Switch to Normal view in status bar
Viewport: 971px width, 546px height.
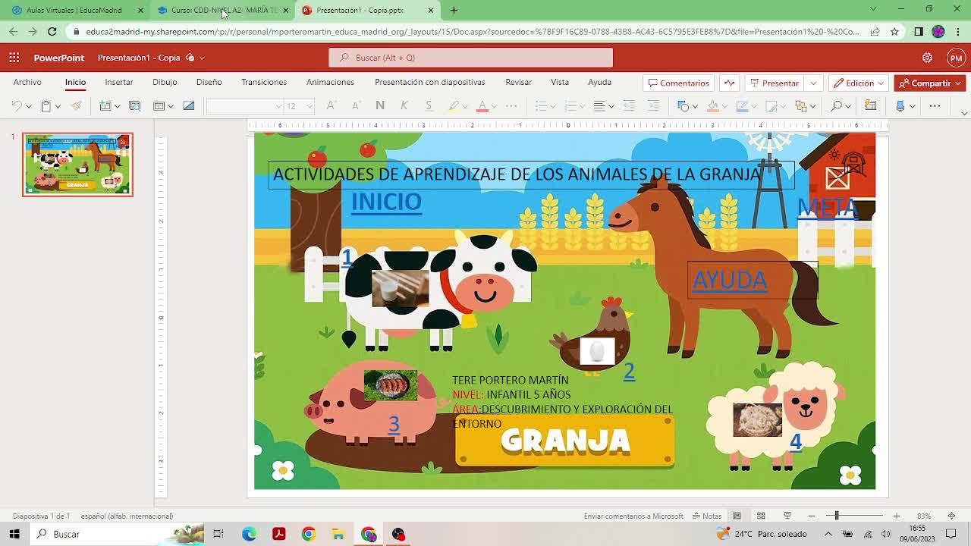tap(737, 516)
